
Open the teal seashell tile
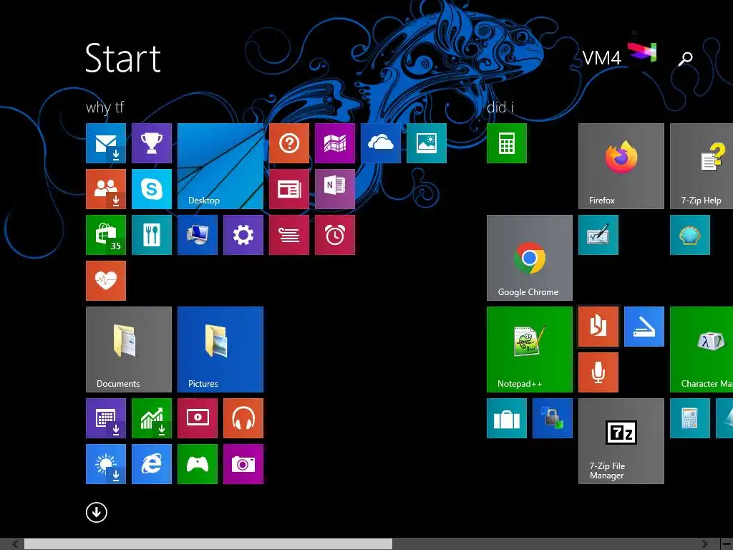click(x=690, y=235)
